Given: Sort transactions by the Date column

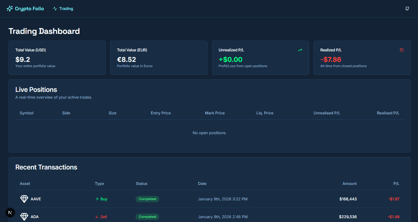Looking at the screenshot, I should (202, 183).
